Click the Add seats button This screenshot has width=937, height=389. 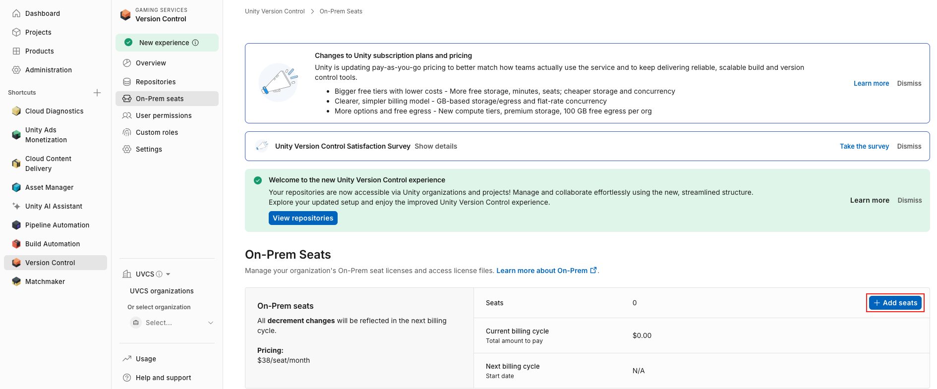(895, 303)
